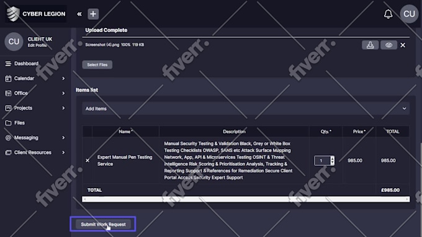Click the Calendar icon in sidebar

point(8,79)
